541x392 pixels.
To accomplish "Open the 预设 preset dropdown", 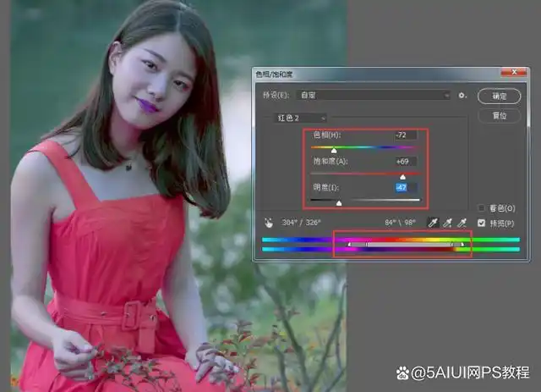I will click(x=372, y=96).
